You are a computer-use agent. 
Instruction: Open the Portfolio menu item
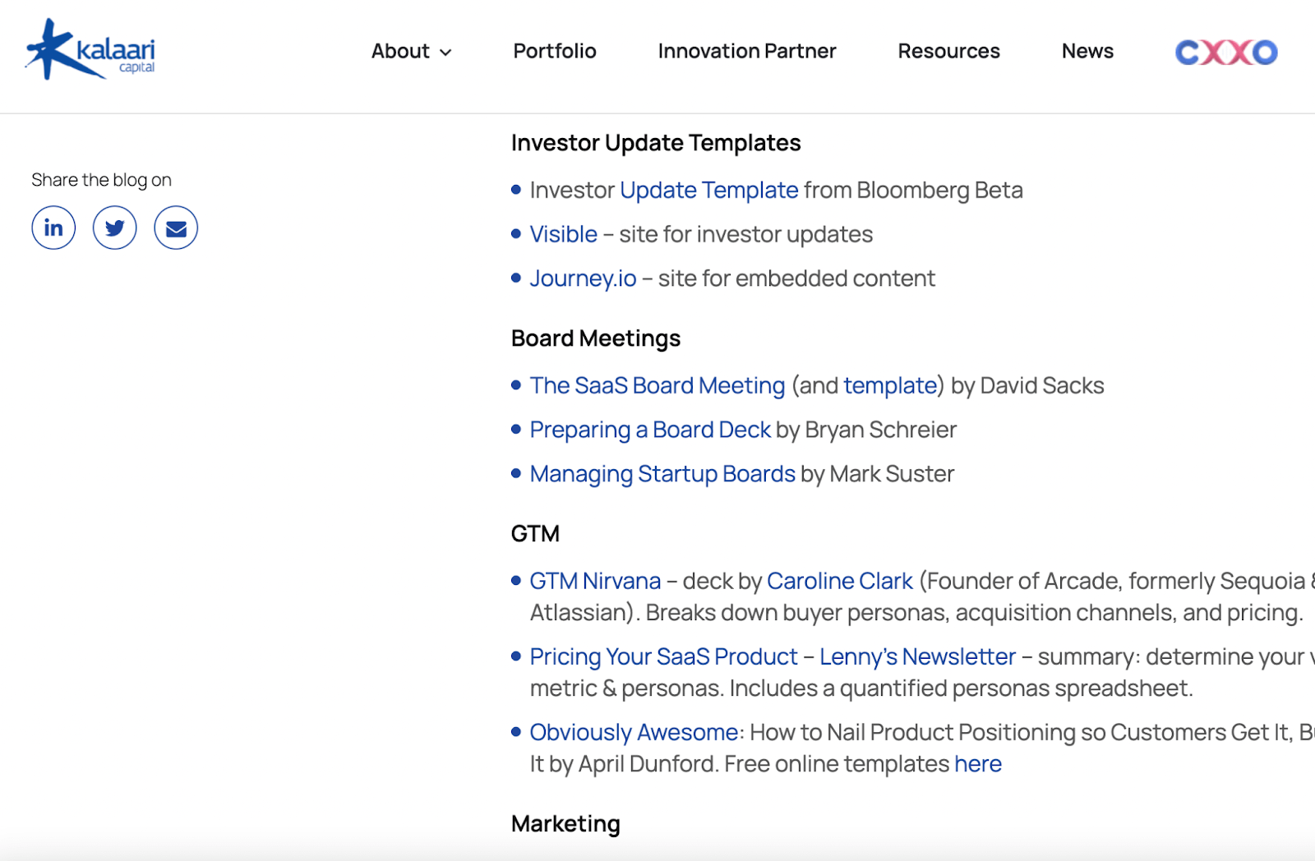(554, 51)
